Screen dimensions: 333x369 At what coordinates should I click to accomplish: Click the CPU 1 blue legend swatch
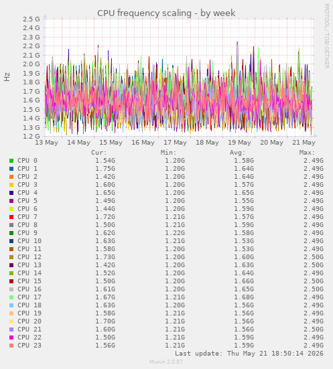11,169
